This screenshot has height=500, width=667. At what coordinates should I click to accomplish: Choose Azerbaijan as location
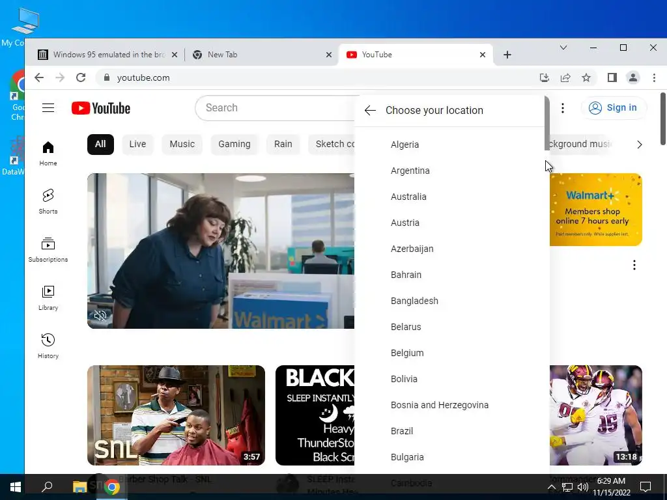pyautogui.click(x=449, y=249)
